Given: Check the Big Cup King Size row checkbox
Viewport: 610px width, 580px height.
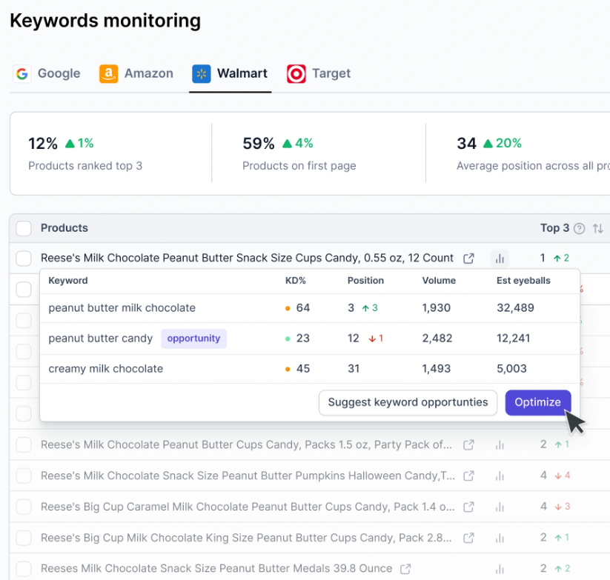Looking at the screenshot, I should [24, 538].
